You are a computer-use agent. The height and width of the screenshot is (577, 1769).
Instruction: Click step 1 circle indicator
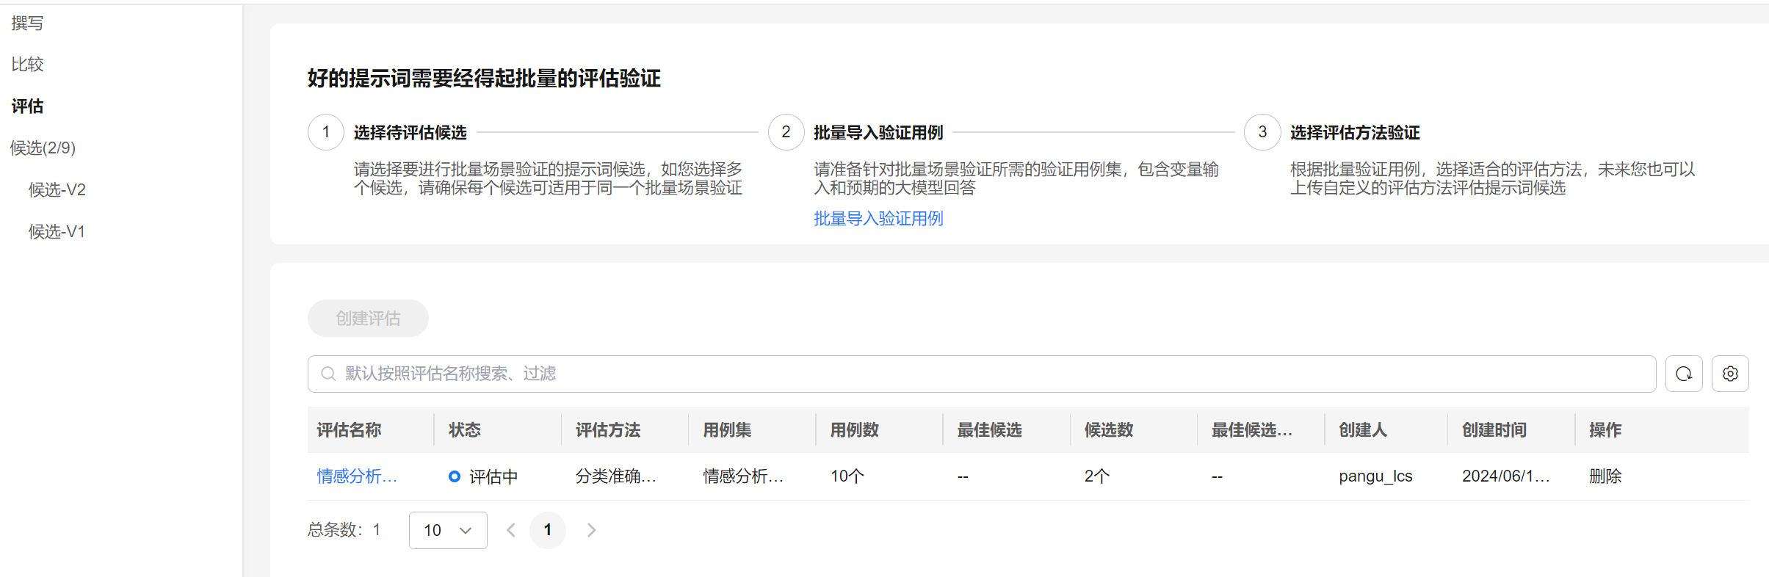pyautogui.click(x=326, y=132)
